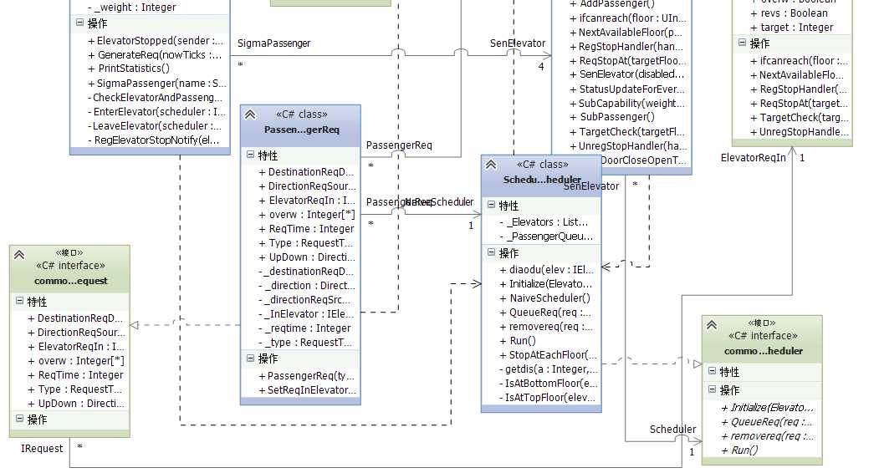Select the StopAtEachFloor(... method
This screenshot has height=473, width=879.
tap(549, 355)
